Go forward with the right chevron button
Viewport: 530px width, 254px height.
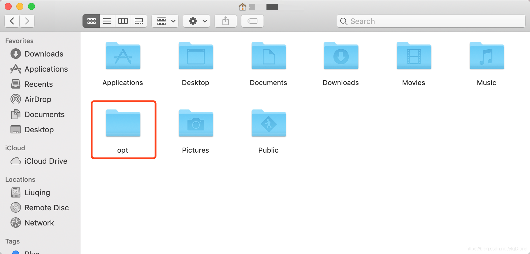click(x=27, y=21)
